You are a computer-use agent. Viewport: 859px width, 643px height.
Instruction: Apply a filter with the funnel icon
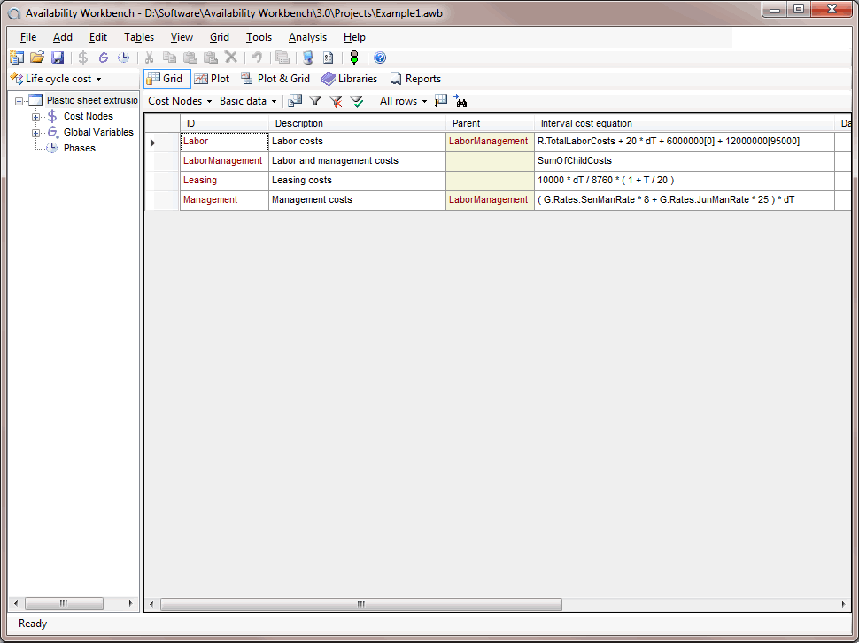(x=315, y=101)
